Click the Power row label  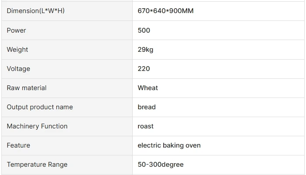(17, 30)
